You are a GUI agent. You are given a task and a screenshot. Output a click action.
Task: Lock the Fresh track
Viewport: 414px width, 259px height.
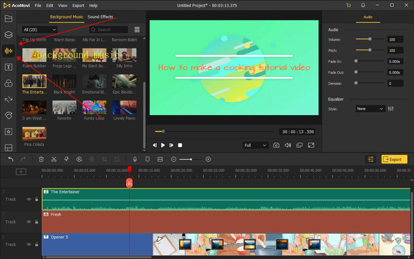pyautogui.click(x=37, y=222)
